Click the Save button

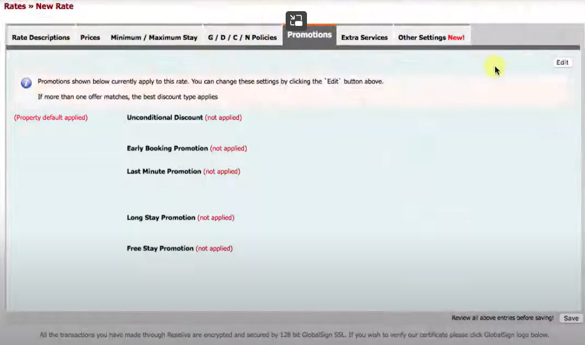[x=571, y=318]
